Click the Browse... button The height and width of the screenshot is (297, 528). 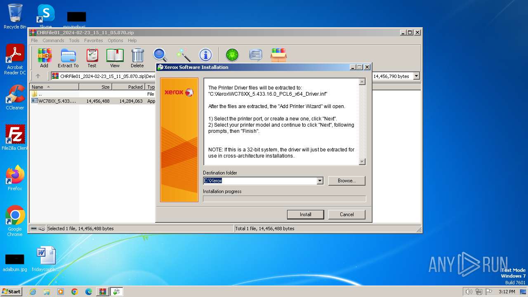(347, 181)
